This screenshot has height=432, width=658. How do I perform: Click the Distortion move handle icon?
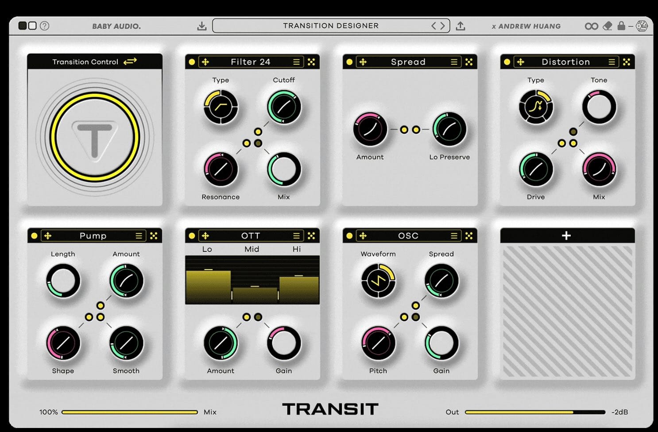521,62
